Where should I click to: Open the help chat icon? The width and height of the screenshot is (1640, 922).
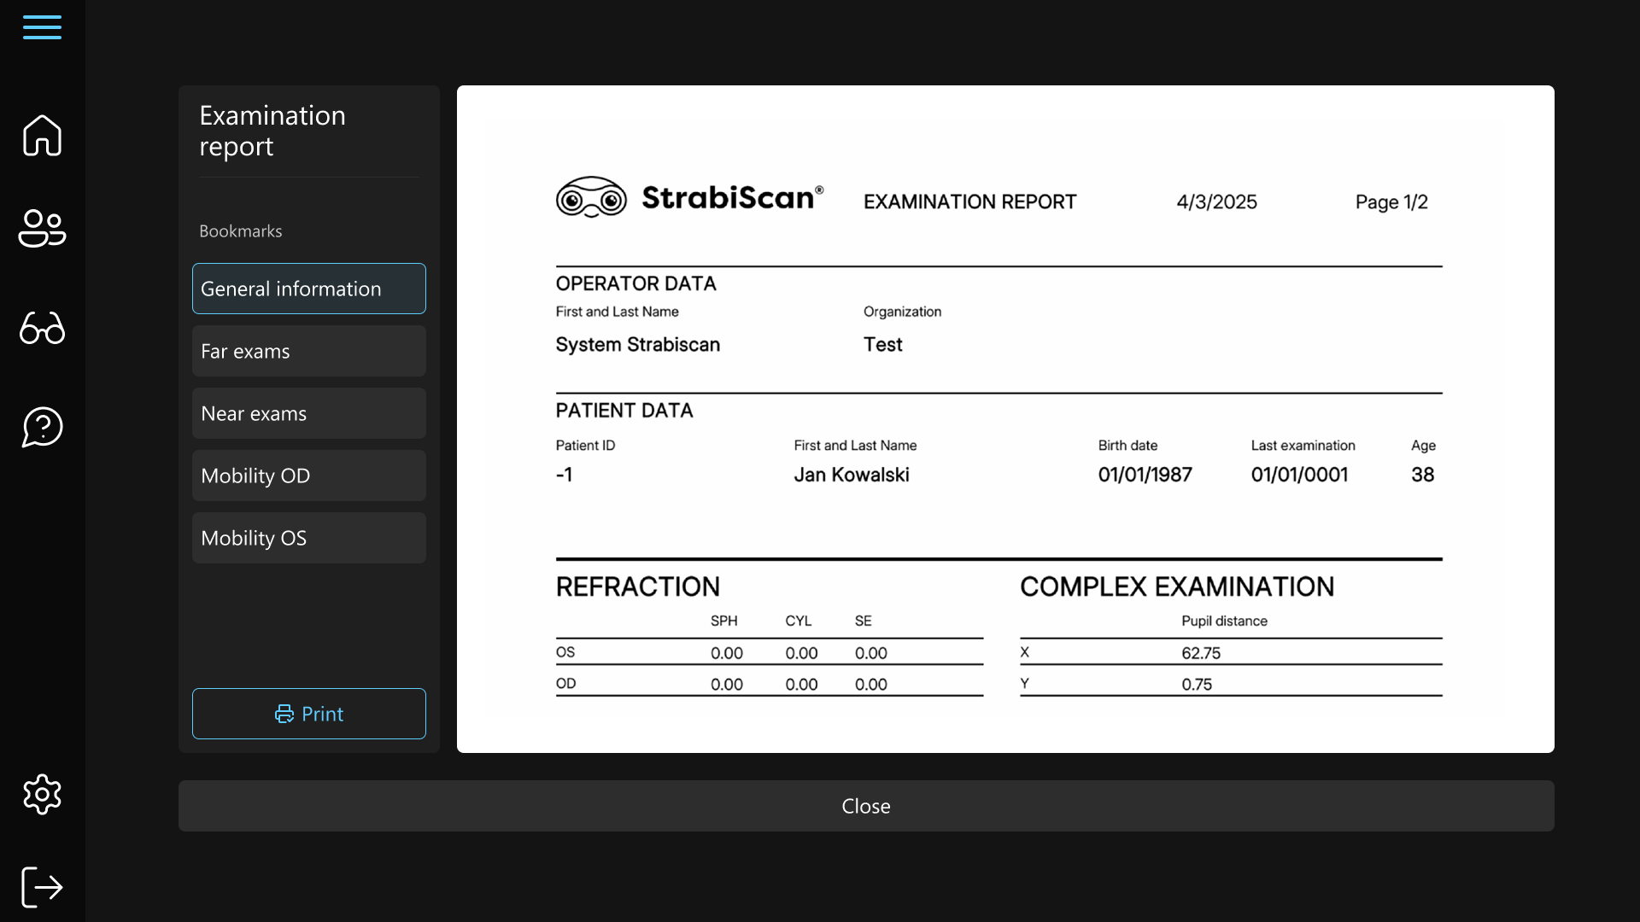(x=42, y=427)
